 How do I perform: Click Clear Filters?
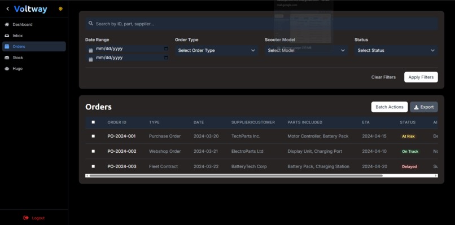[383, 77]
